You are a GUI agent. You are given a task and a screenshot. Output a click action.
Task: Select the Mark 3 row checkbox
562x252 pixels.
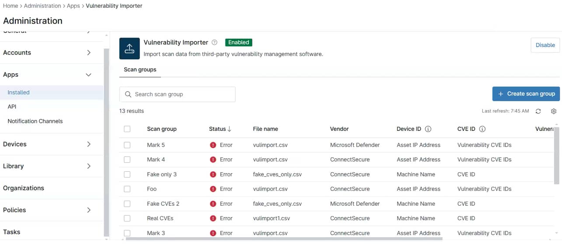pyautogui.click(x=127, y=233)
